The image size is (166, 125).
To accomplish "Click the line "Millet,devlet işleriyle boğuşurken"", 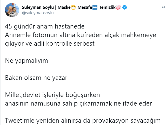I will point(52,95).
